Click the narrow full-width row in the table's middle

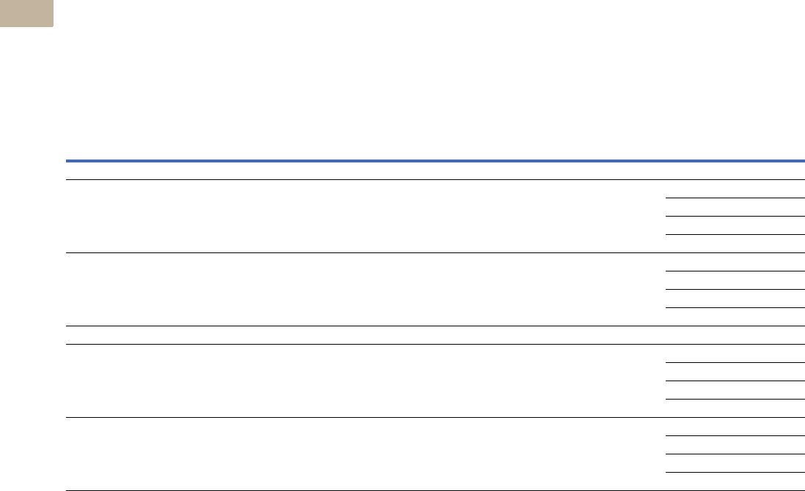(435, 335)
